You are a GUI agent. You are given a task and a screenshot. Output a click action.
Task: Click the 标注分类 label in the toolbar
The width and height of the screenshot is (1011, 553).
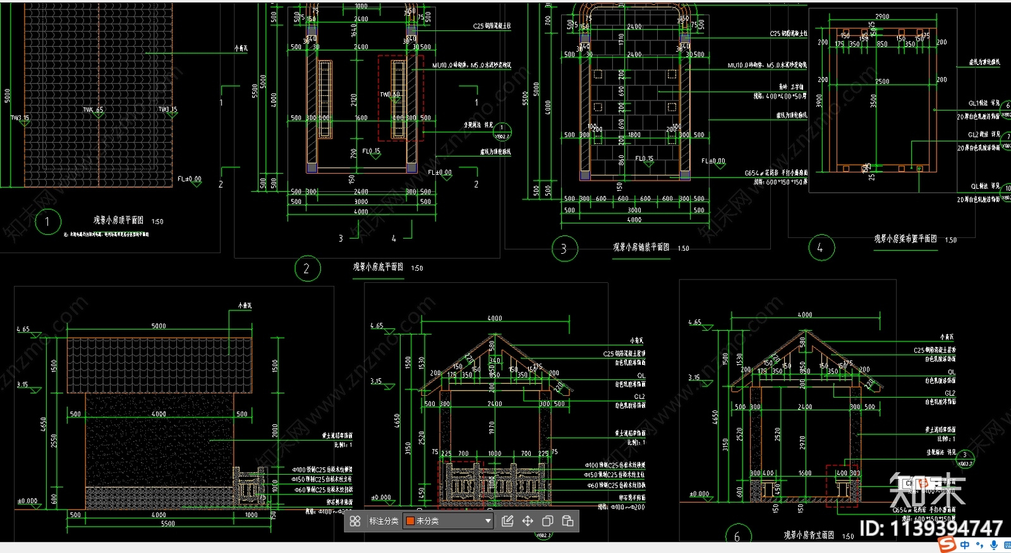tap(384, 521)
